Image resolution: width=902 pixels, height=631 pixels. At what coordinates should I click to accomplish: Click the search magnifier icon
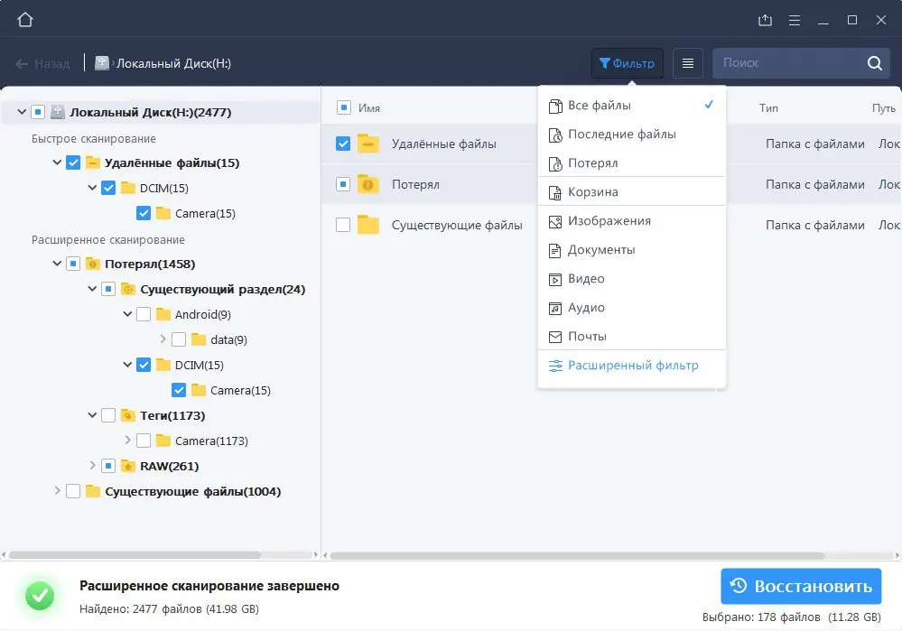pos(873,63)
